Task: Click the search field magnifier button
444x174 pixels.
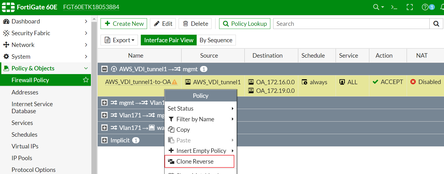Action: (x=436, y=24)
